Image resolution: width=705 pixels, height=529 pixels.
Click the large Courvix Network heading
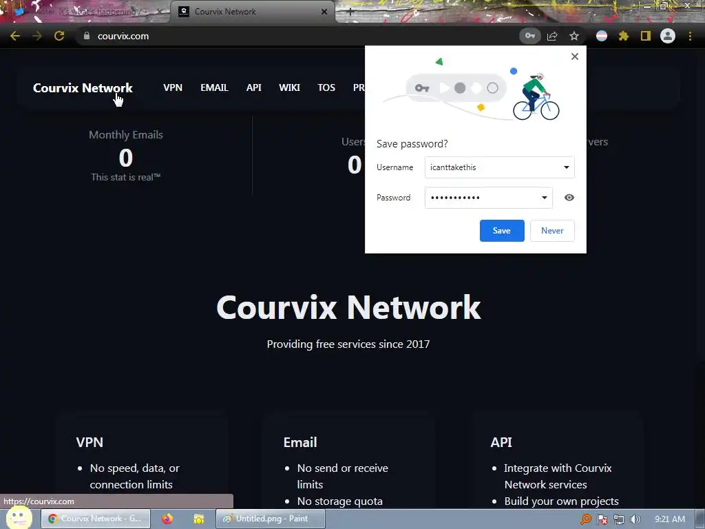pos(348,307)
